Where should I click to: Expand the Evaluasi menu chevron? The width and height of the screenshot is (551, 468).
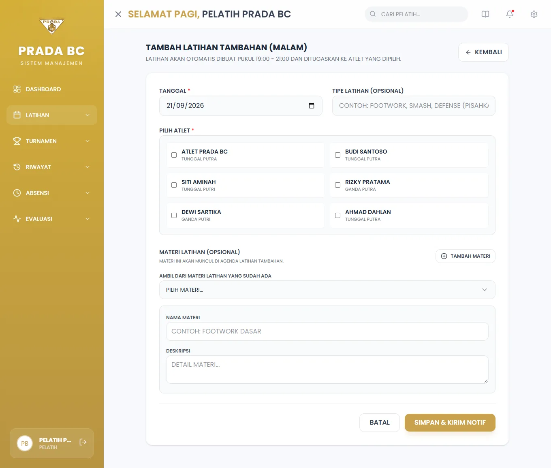tap(88, 219)
